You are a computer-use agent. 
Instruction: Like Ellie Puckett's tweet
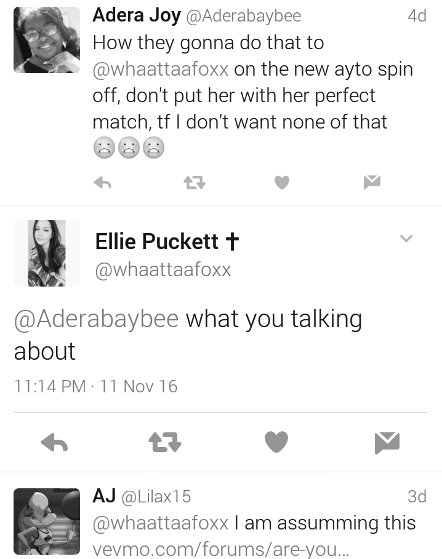(x=276, y=442)
